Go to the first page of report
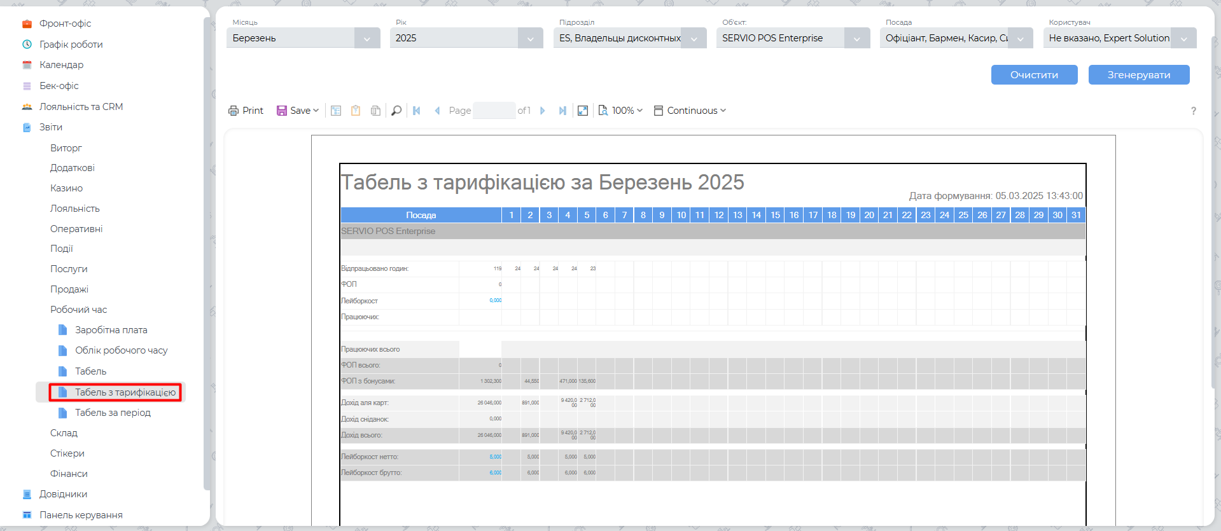The height and width of the screenshot is (531, 1221). pyautogui.click(x=417, y=111)
